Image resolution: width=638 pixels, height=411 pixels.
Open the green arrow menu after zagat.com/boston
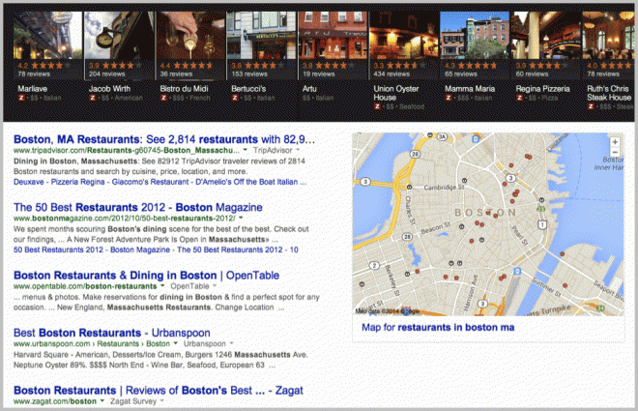tap(102, 401)
